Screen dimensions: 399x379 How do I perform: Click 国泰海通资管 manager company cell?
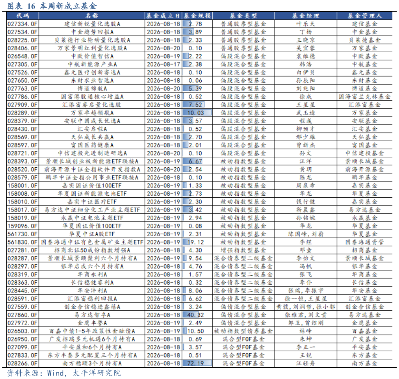[x=365, y=242]
